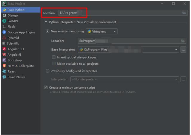
Task: Select React project type
Action: (21, 71)
